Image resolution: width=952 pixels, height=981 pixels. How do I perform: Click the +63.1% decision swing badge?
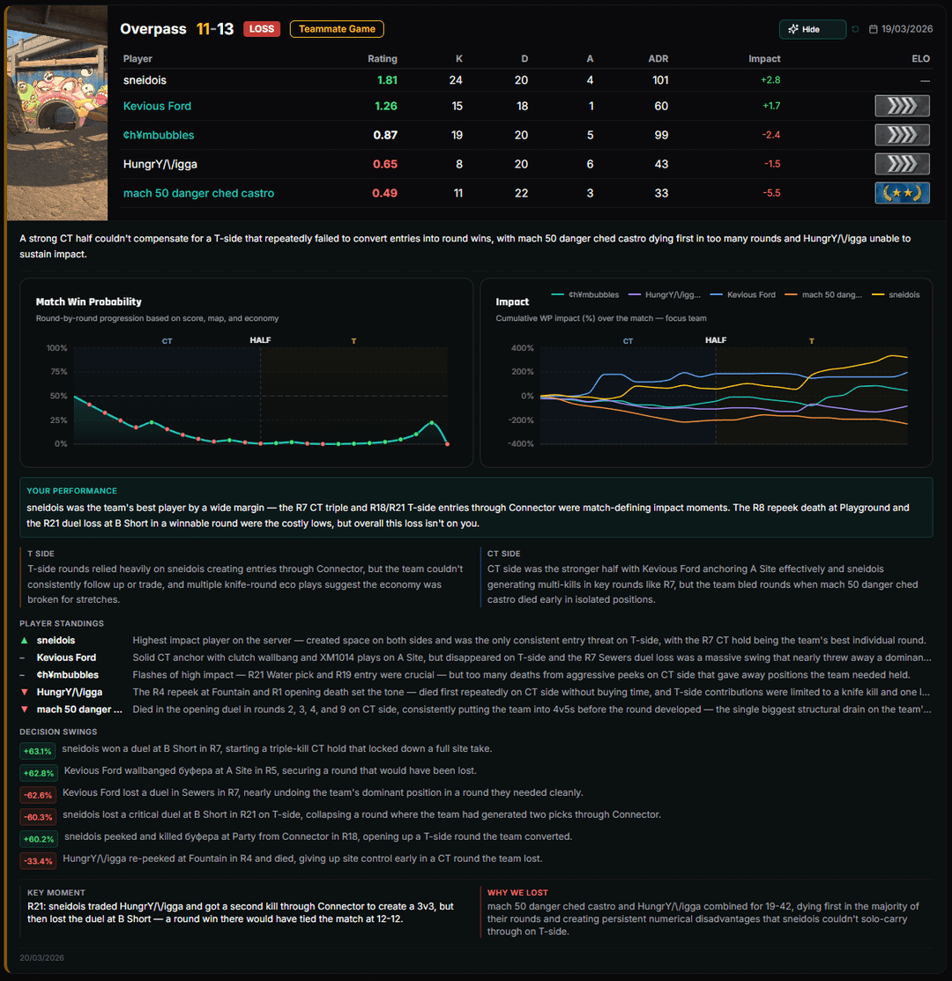[x=38, y=751]
